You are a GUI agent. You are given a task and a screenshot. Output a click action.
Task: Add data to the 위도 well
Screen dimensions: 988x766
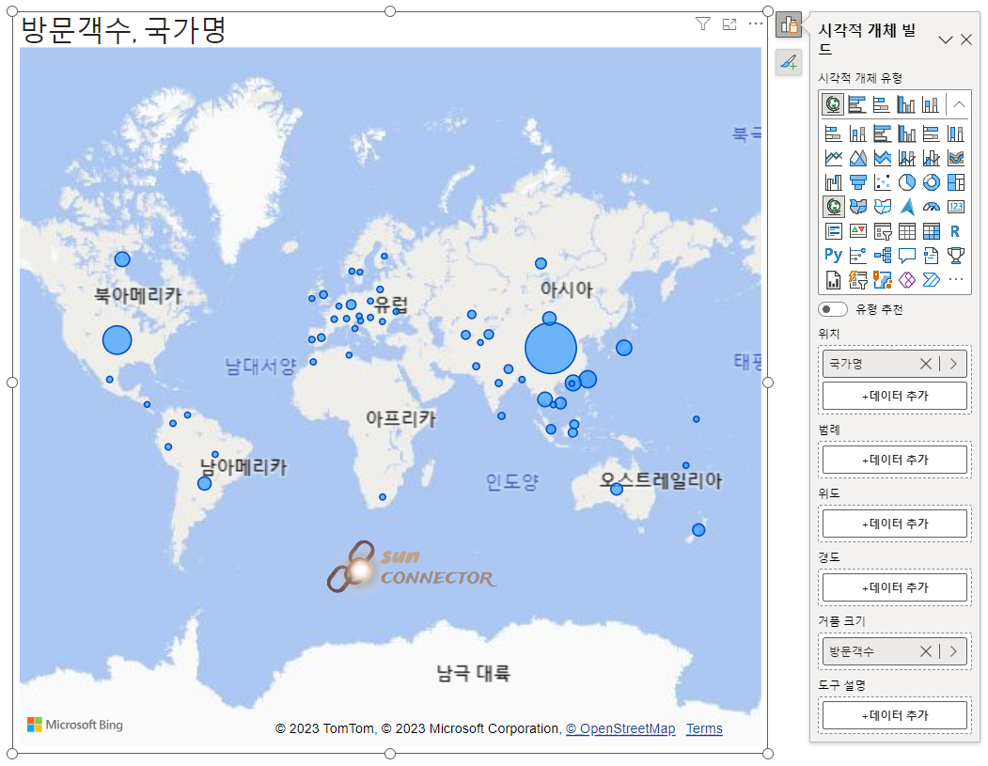point(895,524)
